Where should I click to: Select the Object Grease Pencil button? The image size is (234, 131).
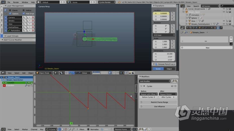pos(169,69)
